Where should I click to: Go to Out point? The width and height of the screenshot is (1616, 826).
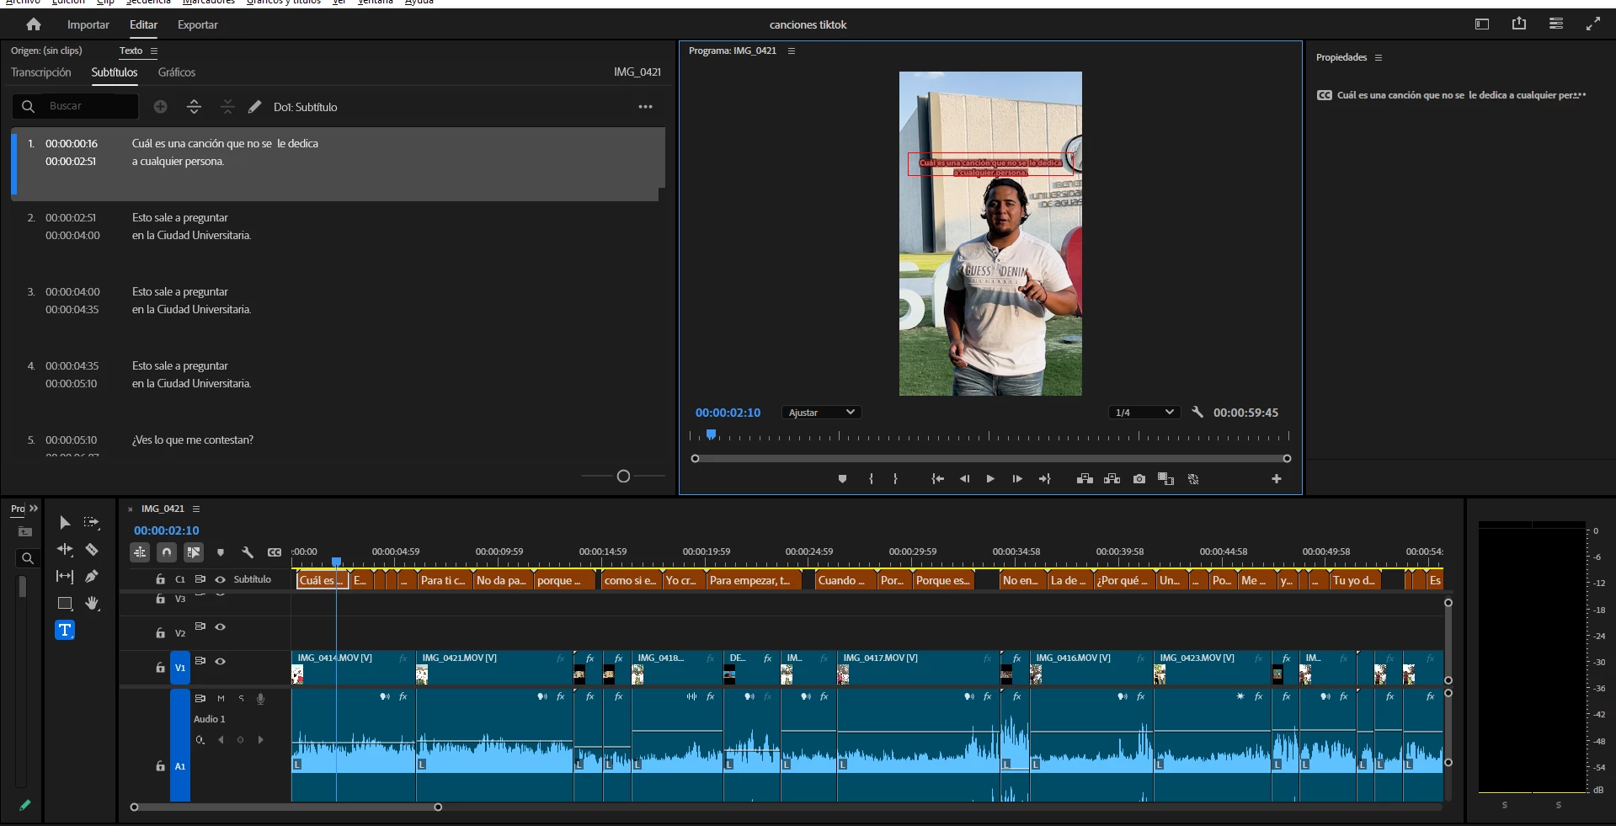pyautogui.click(x=1045, y=479)
